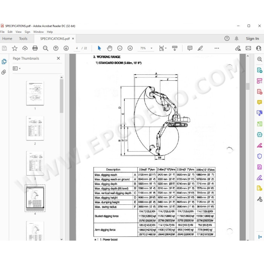Screen dimensions: 264x264
Task: Click the 'Arm digging force' table label
Action: pos(105,230)
